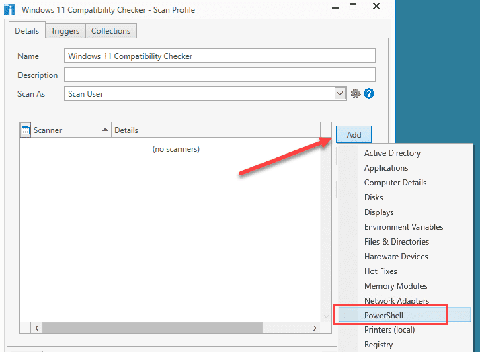Select Hardware Devices scanner
The image size is (480, 352).
pyautogui.click(x=405, y=257)
